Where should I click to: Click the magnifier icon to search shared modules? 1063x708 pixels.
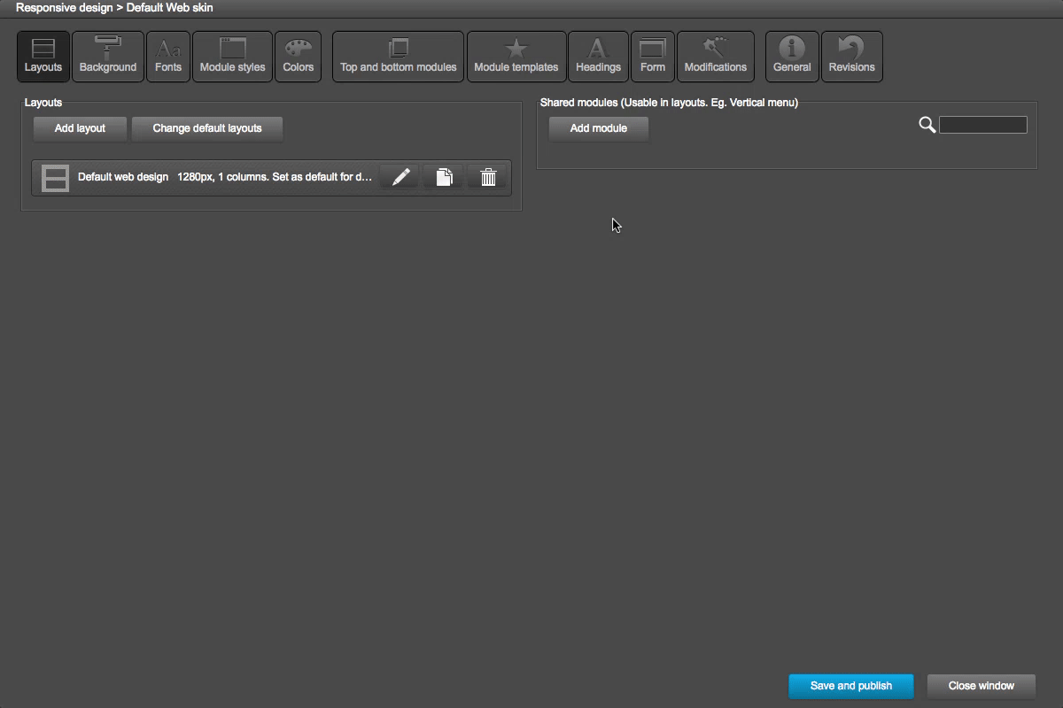[x=927, y=125]
